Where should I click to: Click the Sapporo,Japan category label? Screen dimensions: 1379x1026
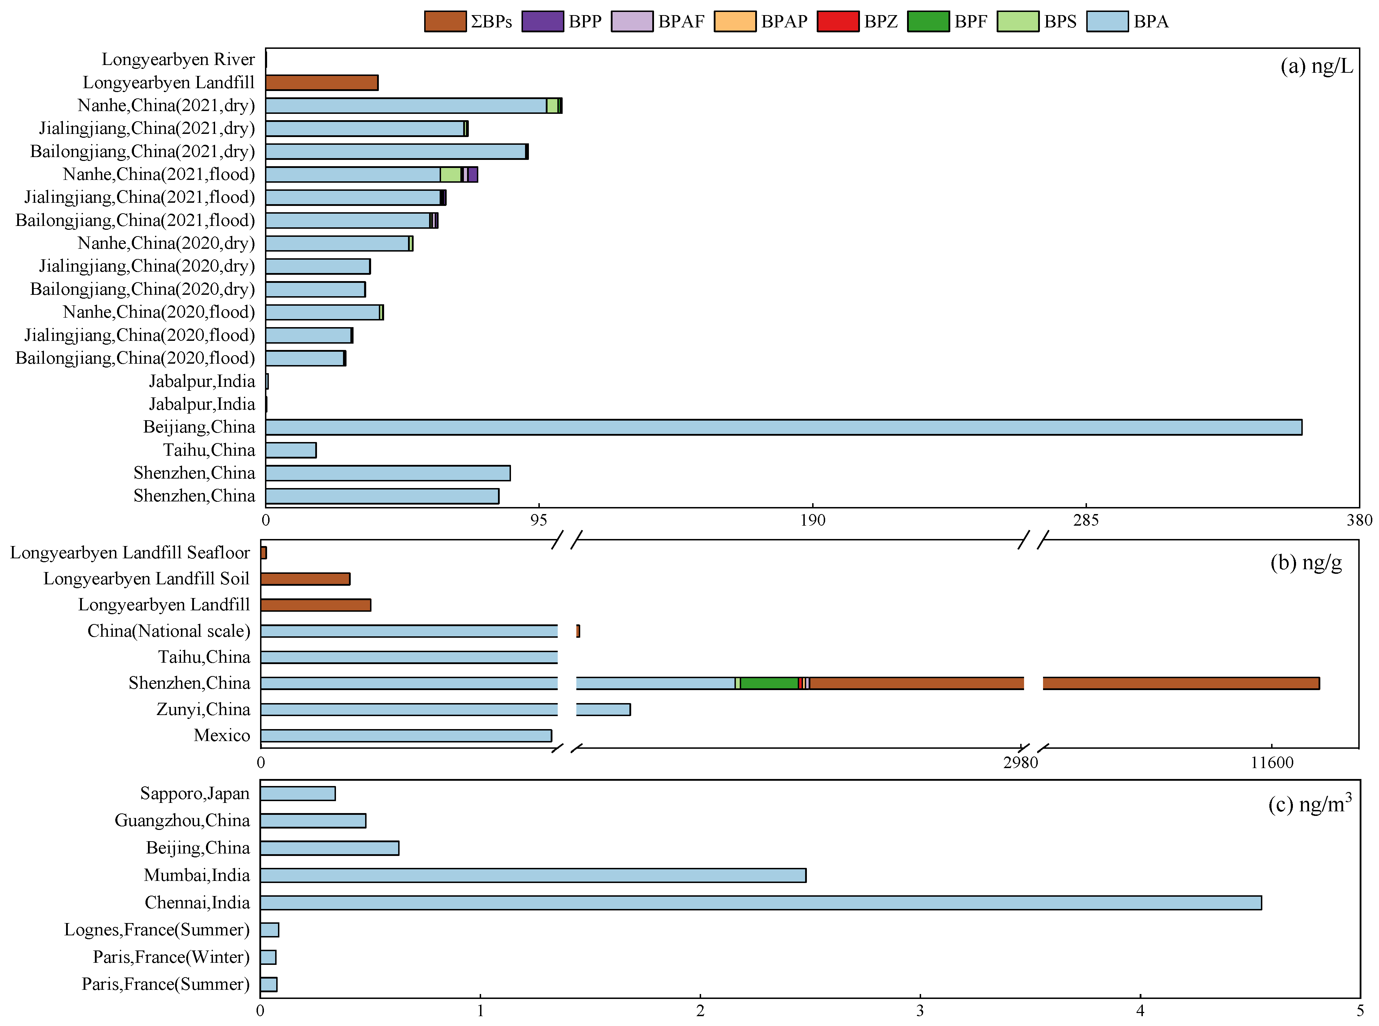click(194, 794)
